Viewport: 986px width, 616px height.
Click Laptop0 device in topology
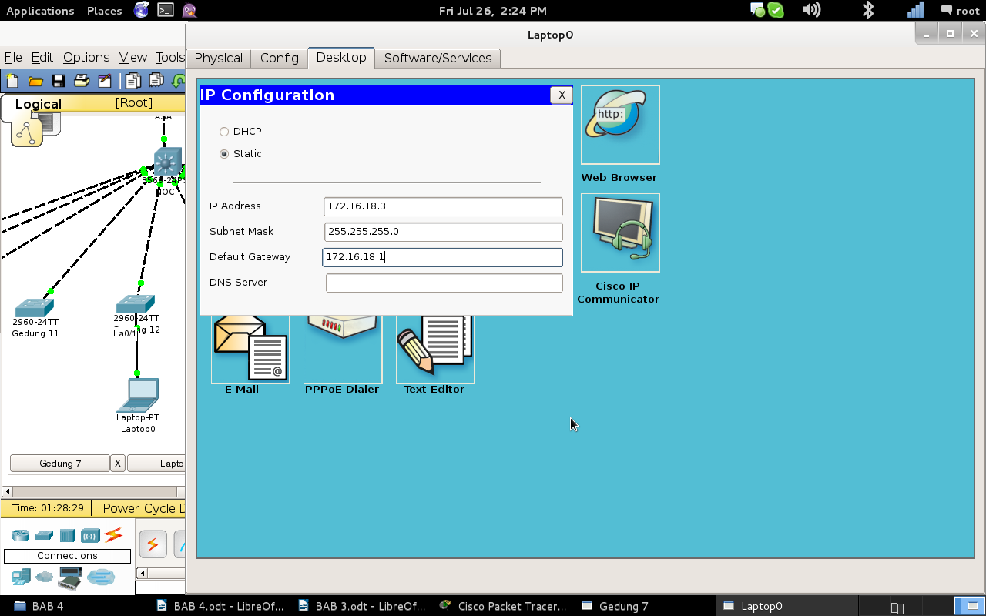pos(138,396)
